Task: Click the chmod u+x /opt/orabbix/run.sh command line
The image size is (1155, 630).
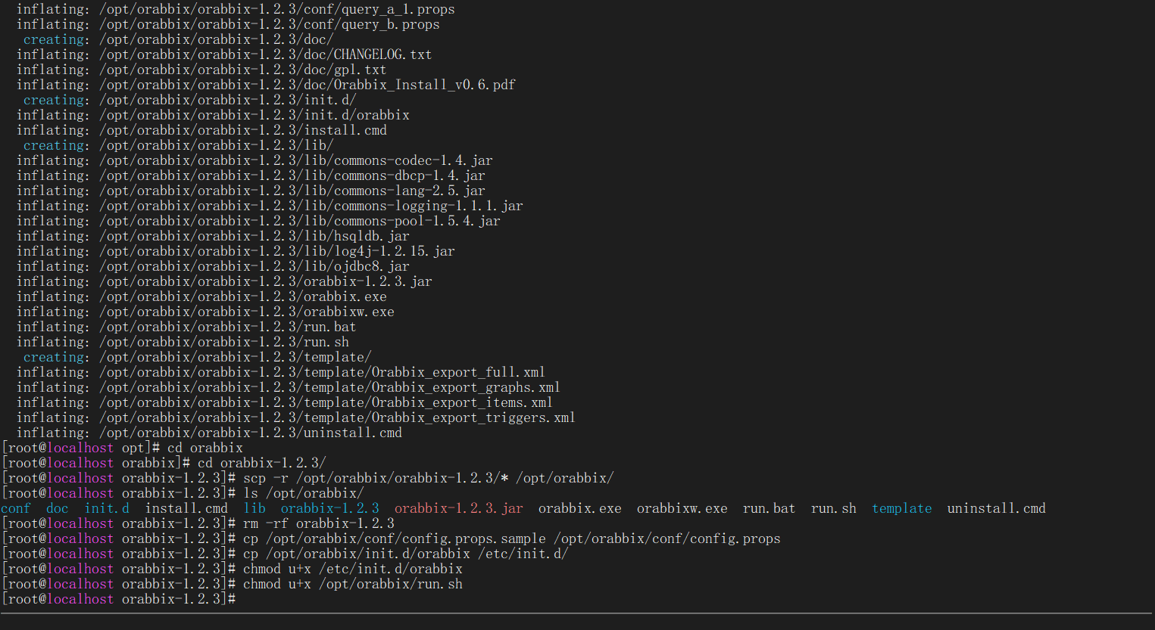Action: pos(352,583)
